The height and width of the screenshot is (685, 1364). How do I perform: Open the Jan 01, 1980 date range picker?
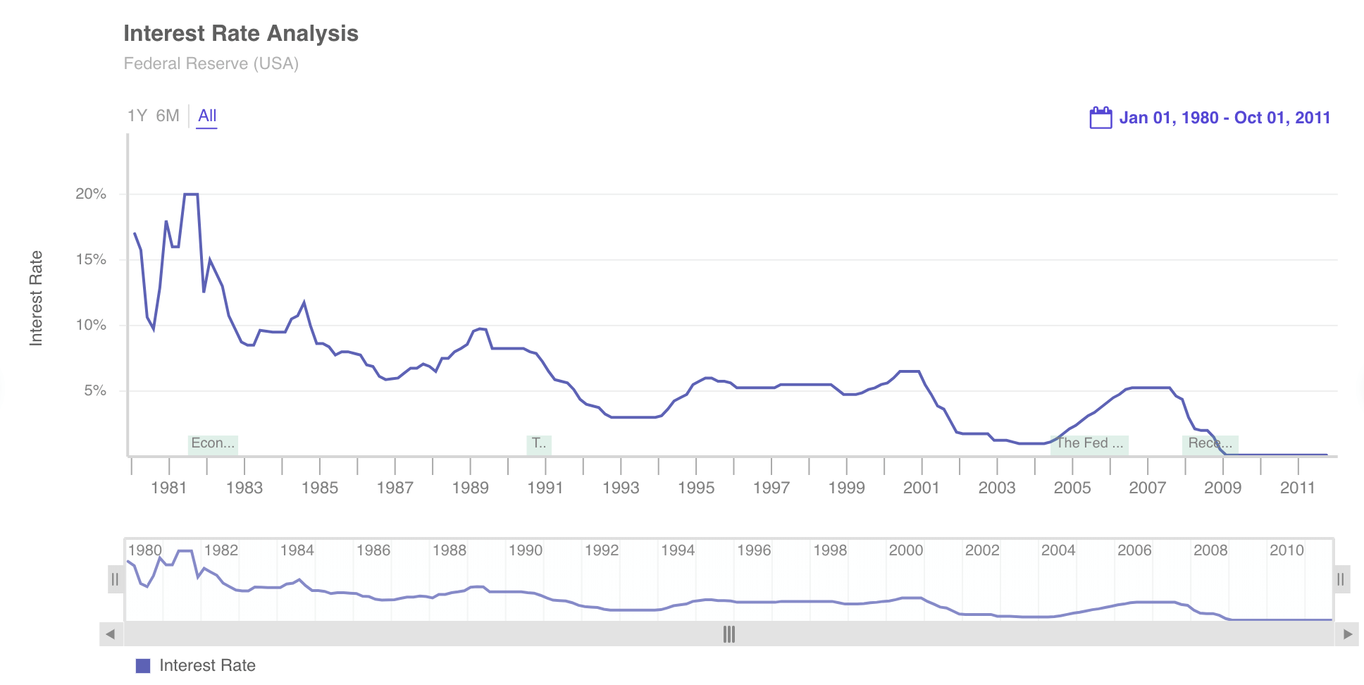tap(1224, 118)
